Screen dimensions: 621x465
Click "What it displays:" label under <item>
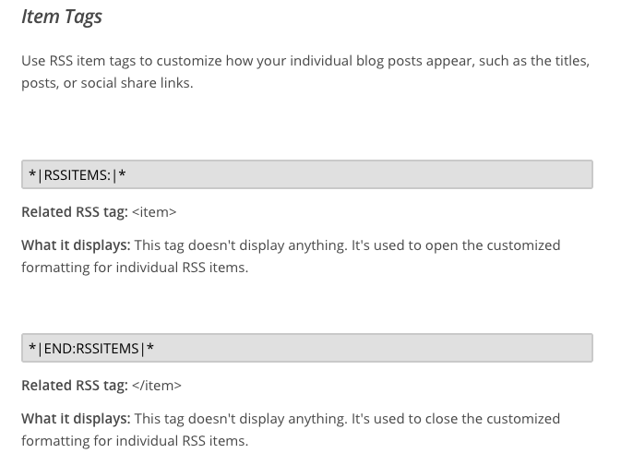point(76,245)
